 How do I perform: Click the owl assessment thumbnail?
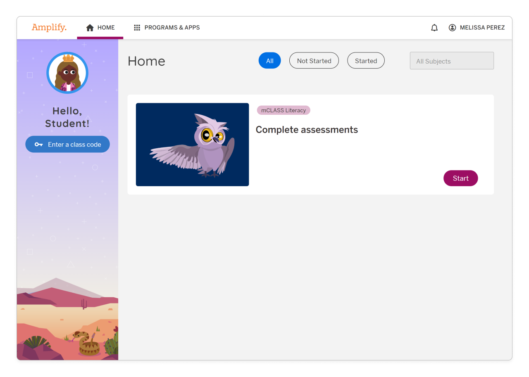tap(192, 145)
